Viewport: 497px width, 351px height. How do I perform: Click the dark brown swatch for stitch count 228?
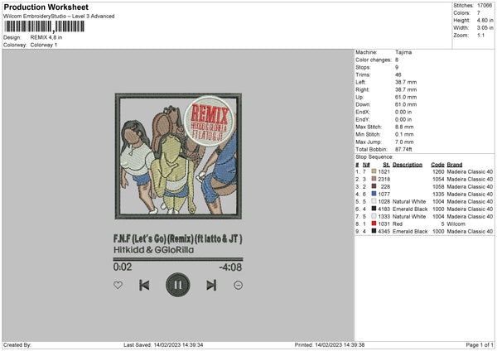(374, 186)
